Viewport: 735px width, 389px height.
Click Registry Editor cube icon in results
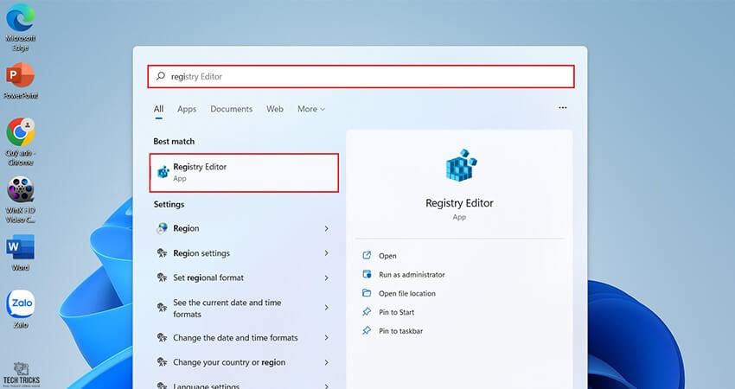[163, 172]
